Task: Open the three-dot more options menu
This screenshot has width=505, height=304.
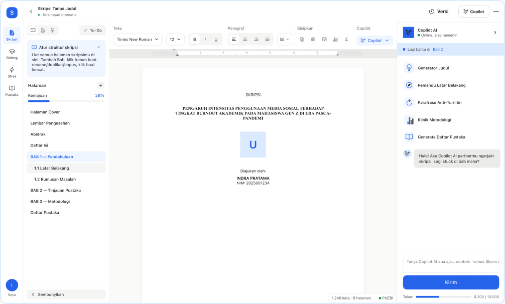Action: click(x=496, y=12)
